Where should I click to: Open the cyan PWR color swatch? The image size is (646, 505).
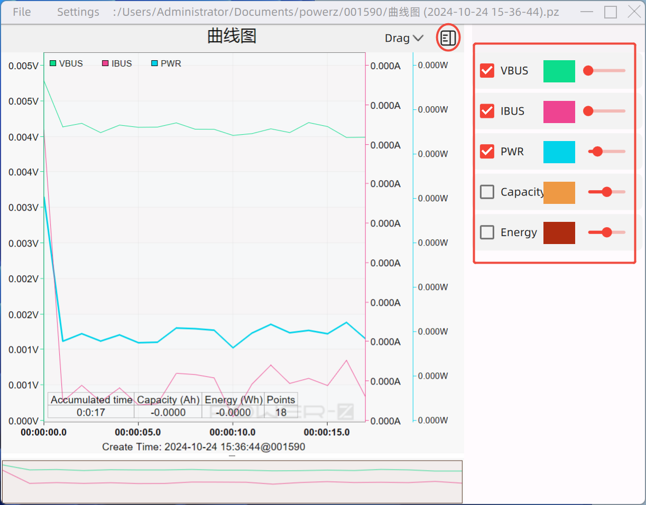click(559, 152)
